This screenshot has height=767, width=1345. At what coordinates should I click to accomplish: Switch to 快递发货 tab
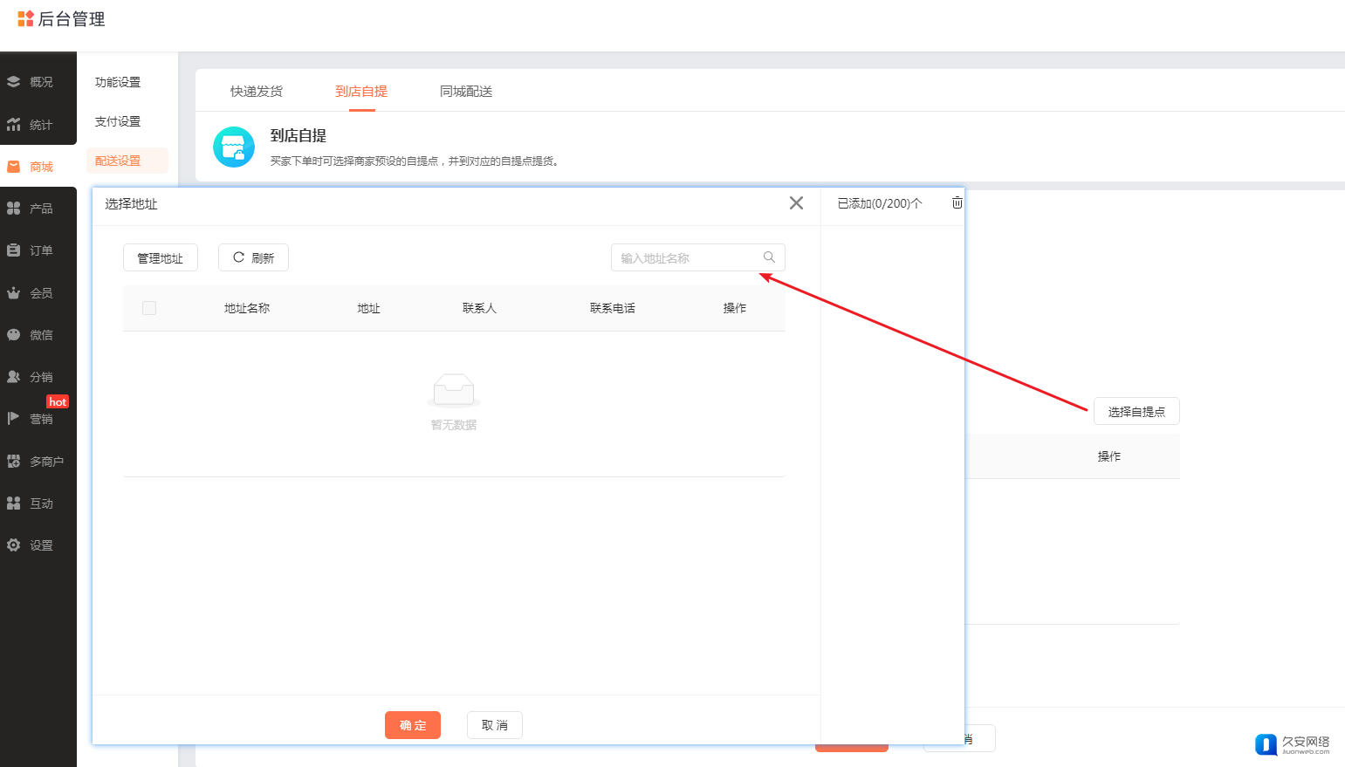257,92
